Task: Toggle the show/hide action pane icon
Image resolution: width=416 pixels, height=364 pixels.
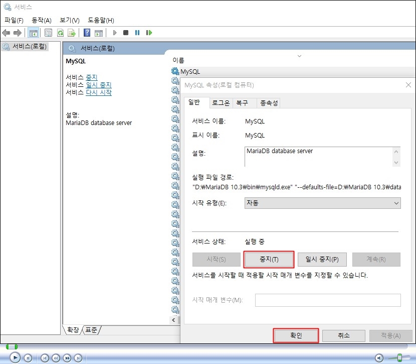Action: click(99, 33)
